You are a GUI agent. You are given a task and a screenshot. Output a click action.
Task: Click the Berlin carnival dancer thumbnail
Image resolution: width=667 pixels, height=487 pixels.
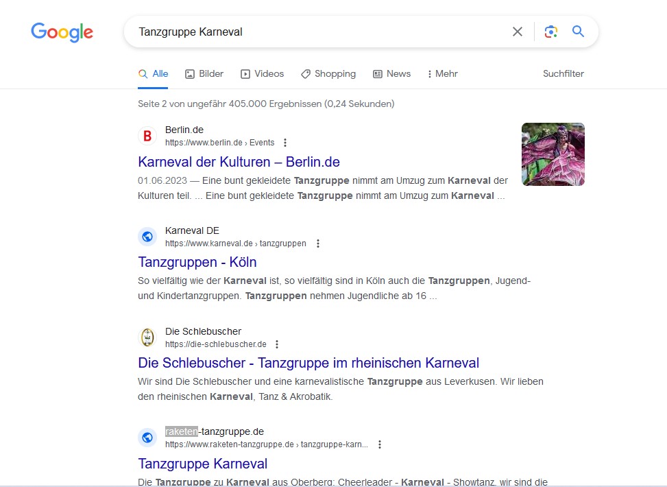[553, 154]
